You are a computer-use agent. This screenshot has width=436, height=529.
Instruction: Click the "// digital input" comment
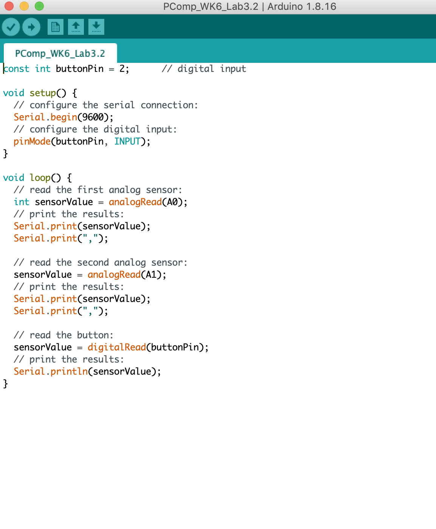pos(204,69)
